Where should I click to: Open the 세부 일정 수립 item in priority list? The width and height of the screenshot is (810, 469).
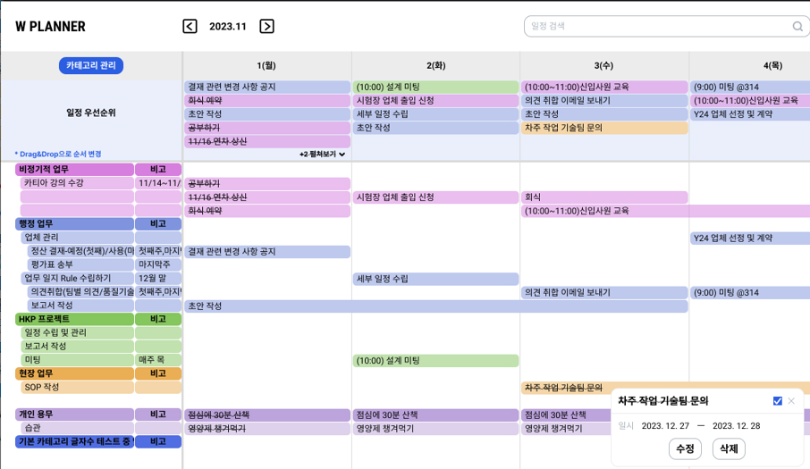pos(436,114)
